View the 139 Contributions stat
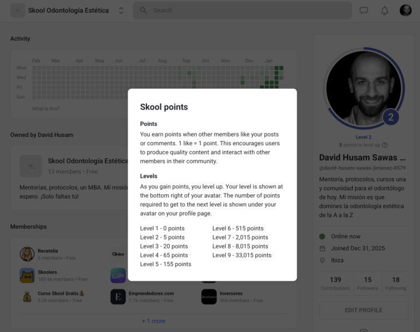Screen dimensions: 420x332 click(x=335, y=284)
